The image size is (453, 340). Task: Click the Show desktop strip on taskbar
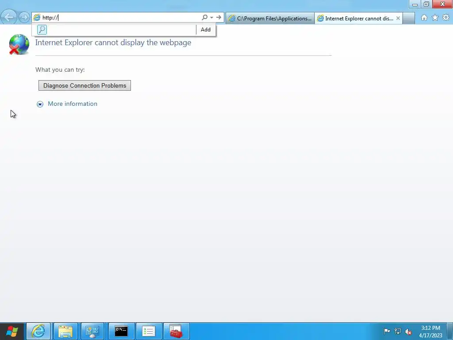(x=450, y=331)
